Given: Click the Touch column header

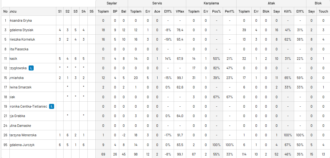Looking at the screenshot, I should tap(323, 12).
